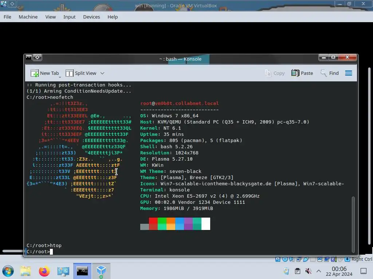Click the current command prompt line C:/root>

click(x=40, y=251)
